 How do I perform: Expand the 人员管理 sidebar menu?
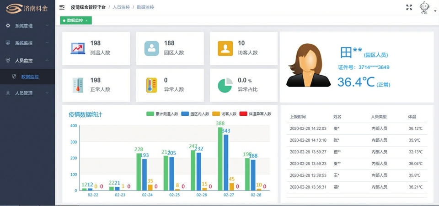click(27, 93)
